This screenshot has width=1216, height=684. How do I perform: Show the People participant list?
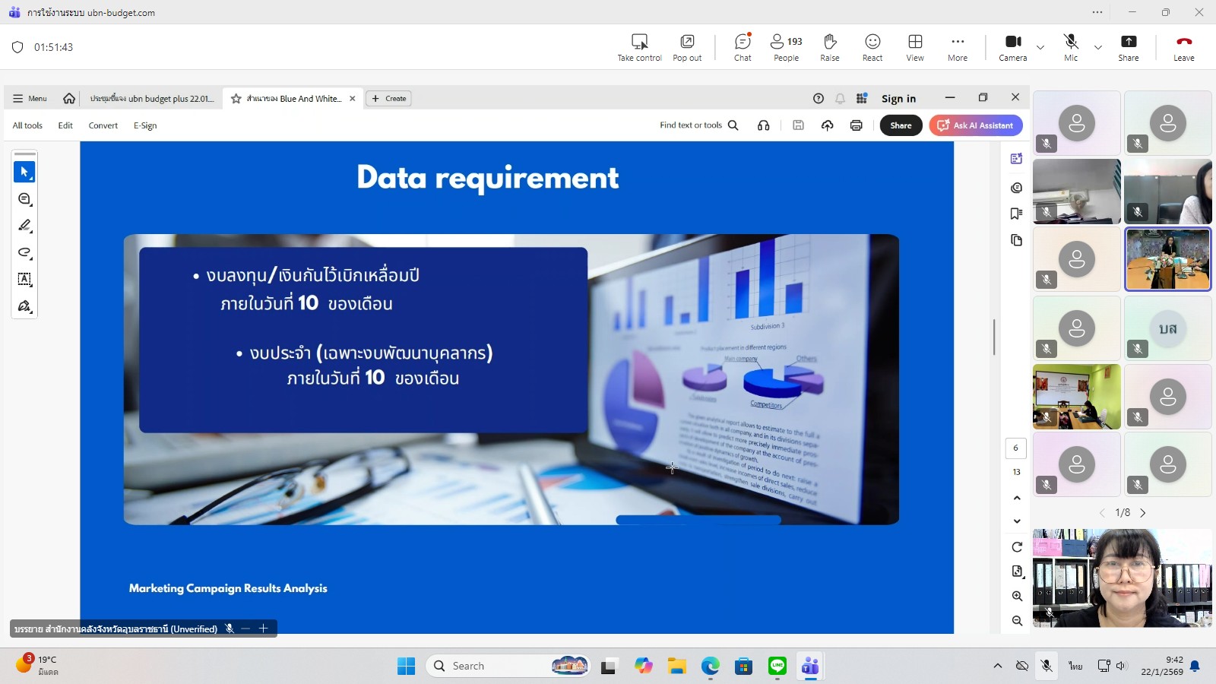click(786, 47)
